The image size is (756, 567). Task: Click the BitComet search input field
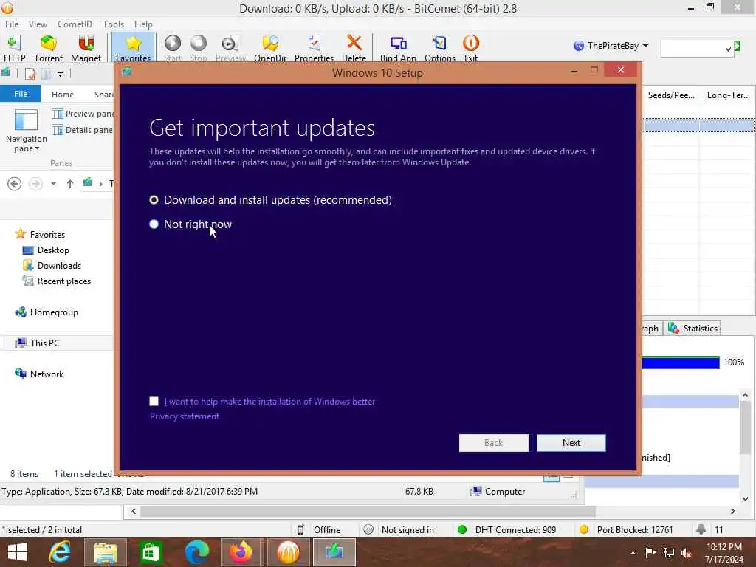pos(693,49)
